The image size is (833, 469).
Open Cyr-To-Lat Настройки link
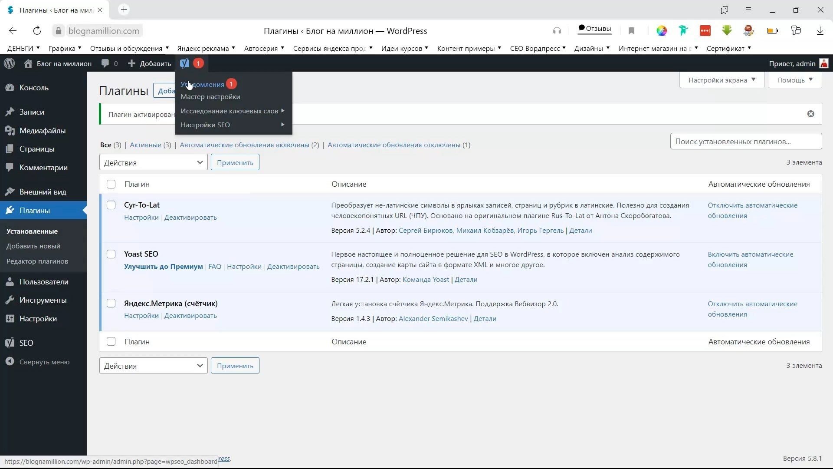click(x=141, y=218)
